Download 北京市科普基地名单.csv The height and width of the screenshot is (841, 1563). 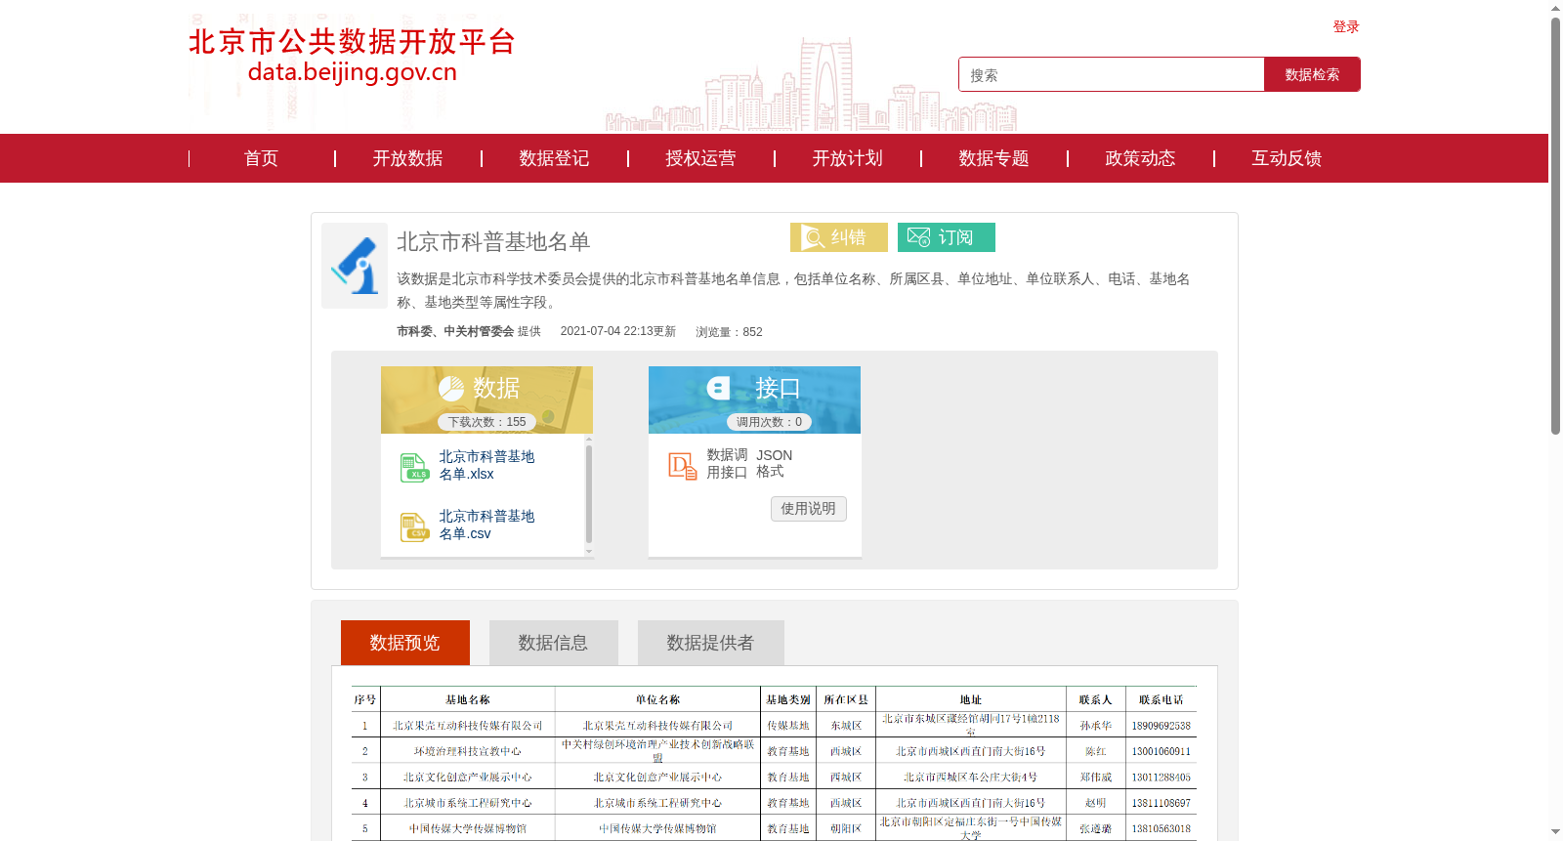coord(486,525)
